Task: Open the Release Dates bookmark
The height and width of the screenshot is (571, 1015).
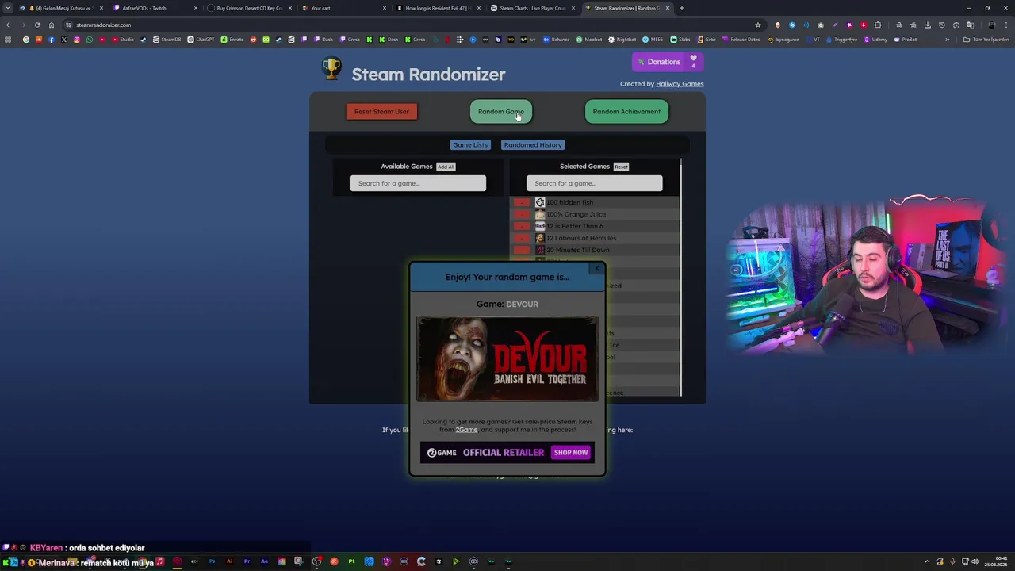Action: pyautogui.click(x=741, y=40)
